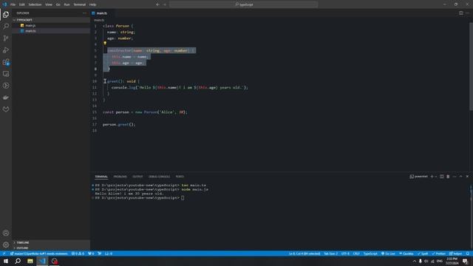
Task: Change end of line via CRLF status item
Action: [x=356, y=253]
